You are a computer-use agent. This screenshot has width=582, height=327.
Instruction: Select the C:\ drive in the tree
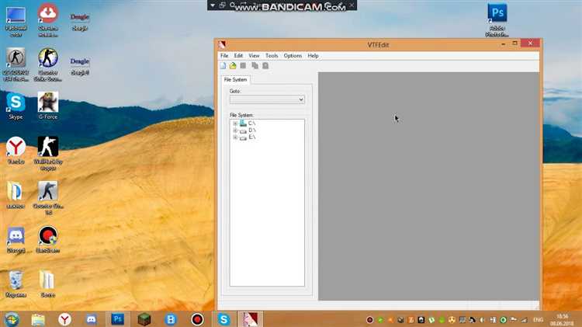[x=251, y=123]
